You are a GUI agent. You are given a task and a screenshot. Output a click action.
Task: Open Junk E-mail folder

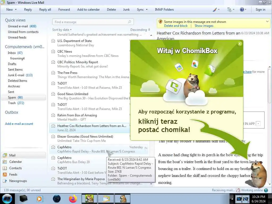tap(20, 75)
